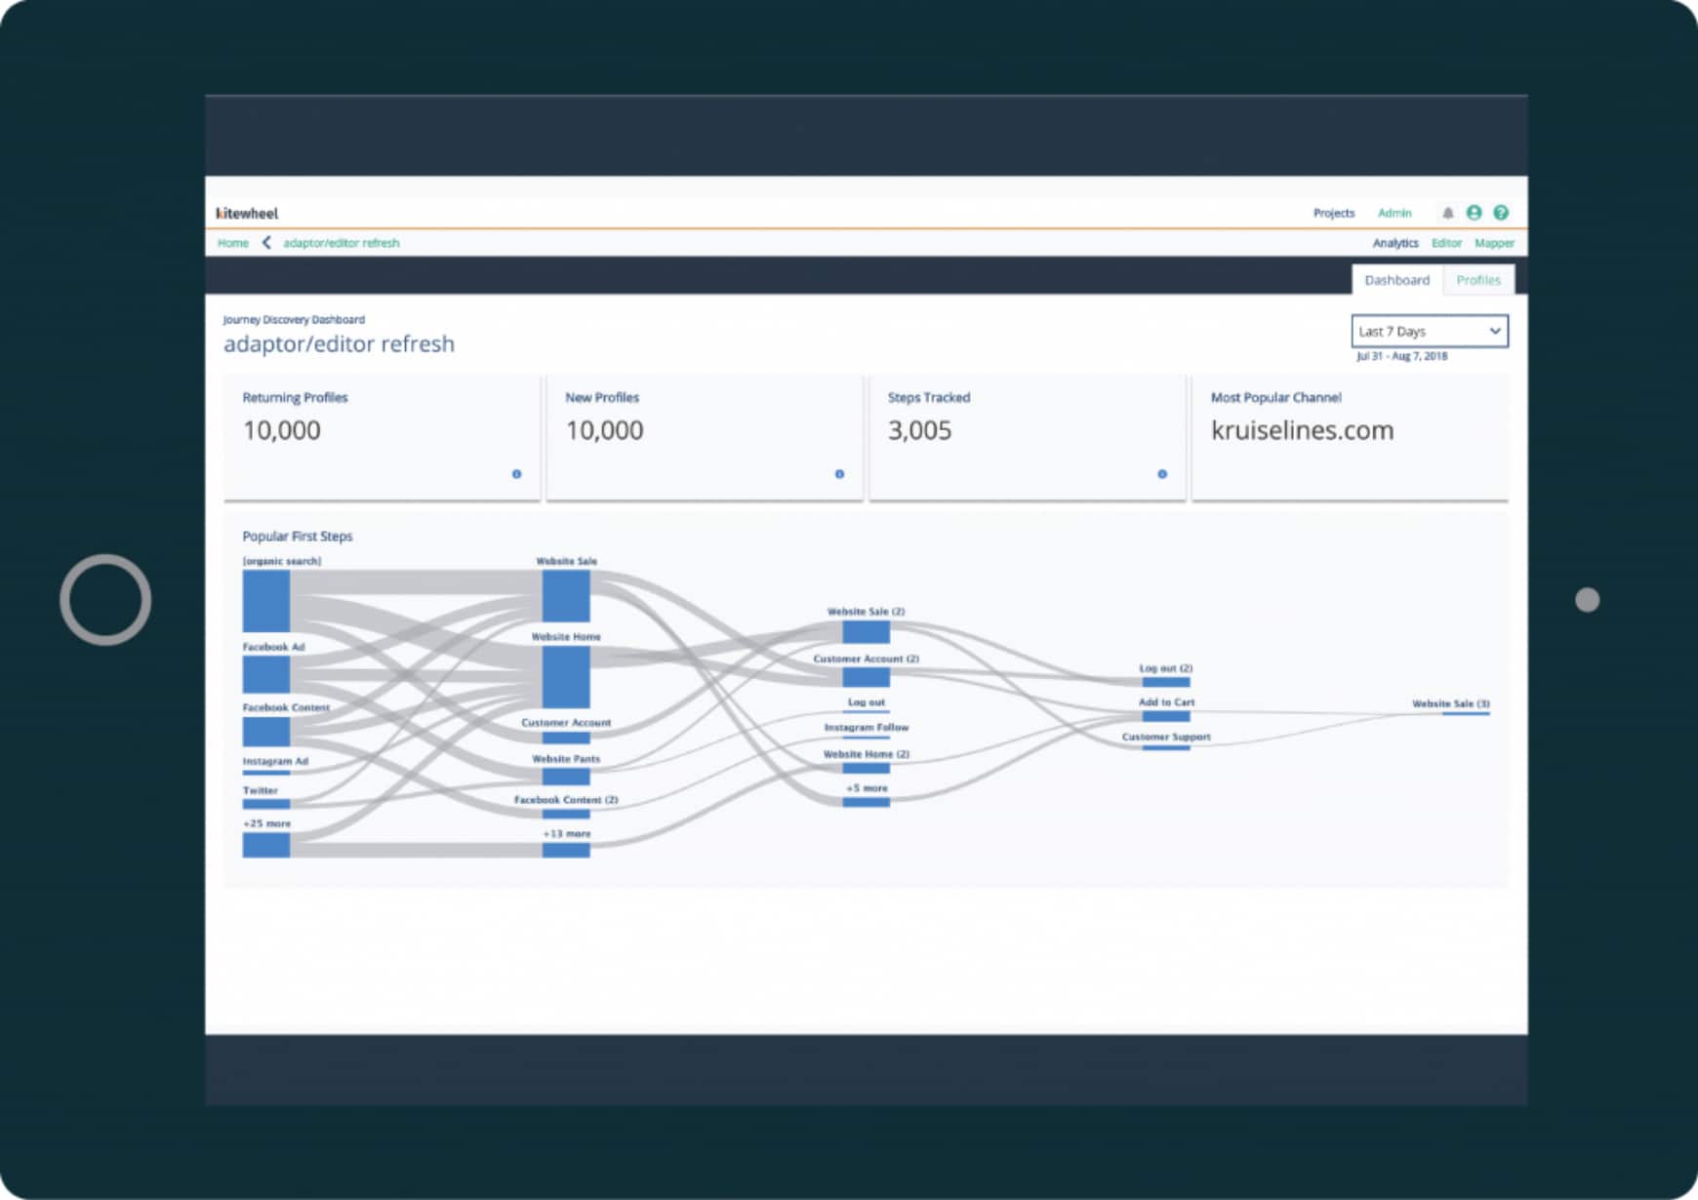1698x1200 pixels.
Task: Click the Popular First Steps heading
Action: [x=298, y=536]
